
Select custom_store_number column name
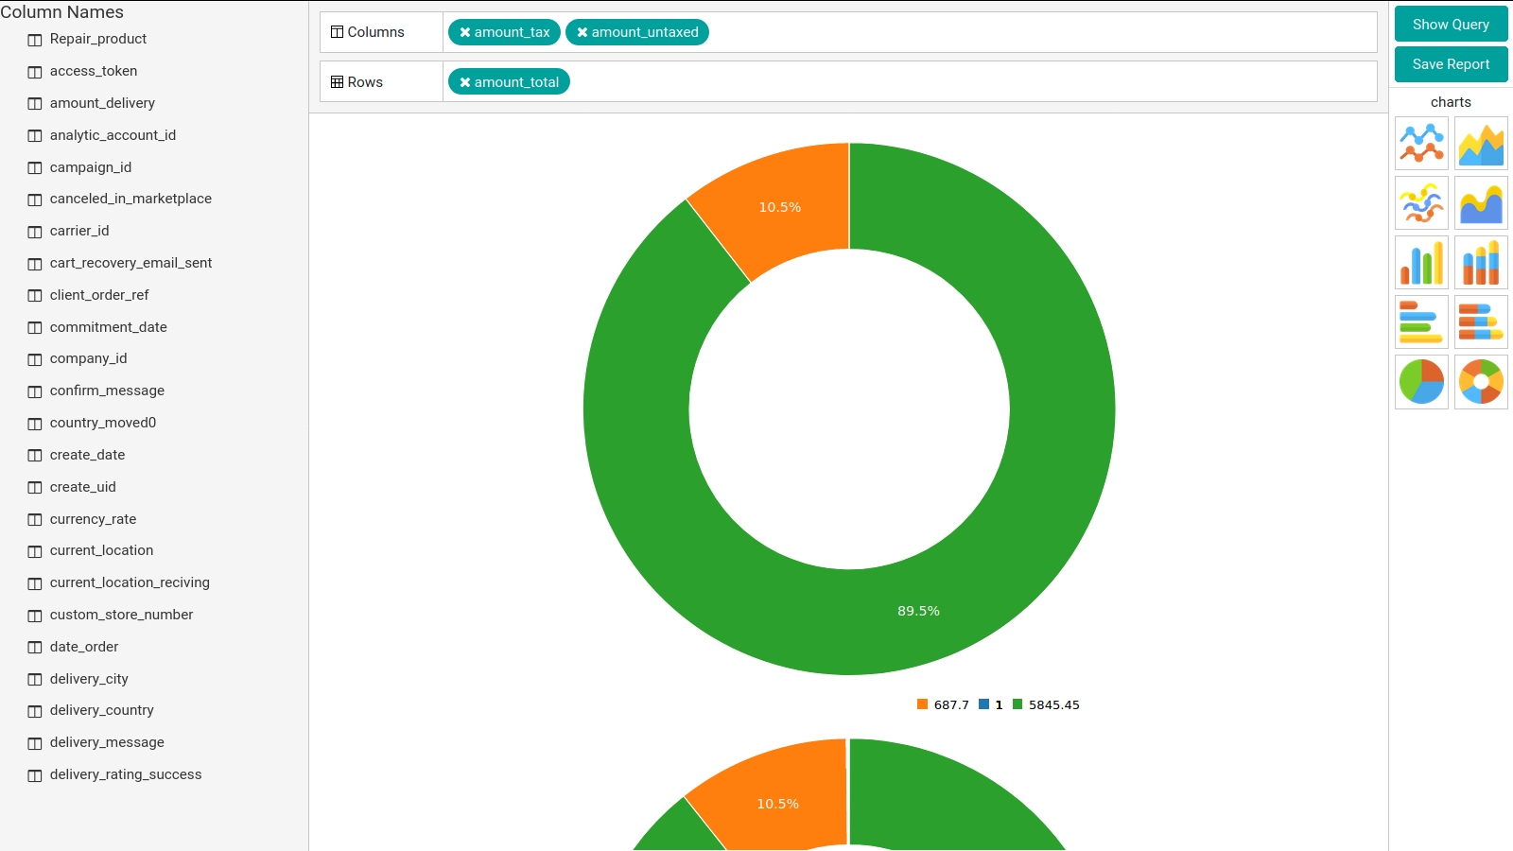point(121,615)
